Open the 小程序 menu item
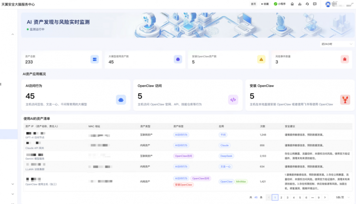Screen dimensions: 356x204 click(x=280, y=4)
